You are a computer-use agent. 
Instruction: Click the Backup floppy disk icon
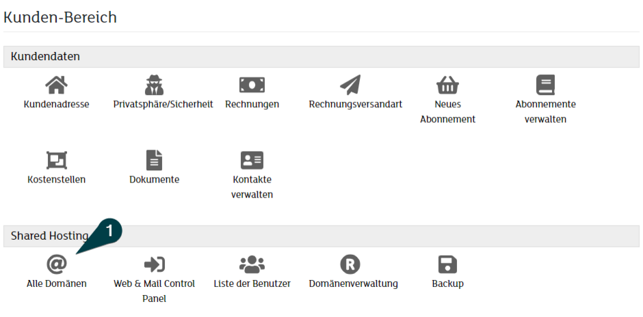point(447,264)
